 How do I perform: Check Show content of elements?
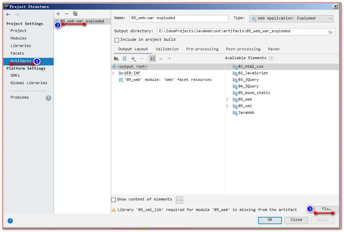click(x=114, y=200)
